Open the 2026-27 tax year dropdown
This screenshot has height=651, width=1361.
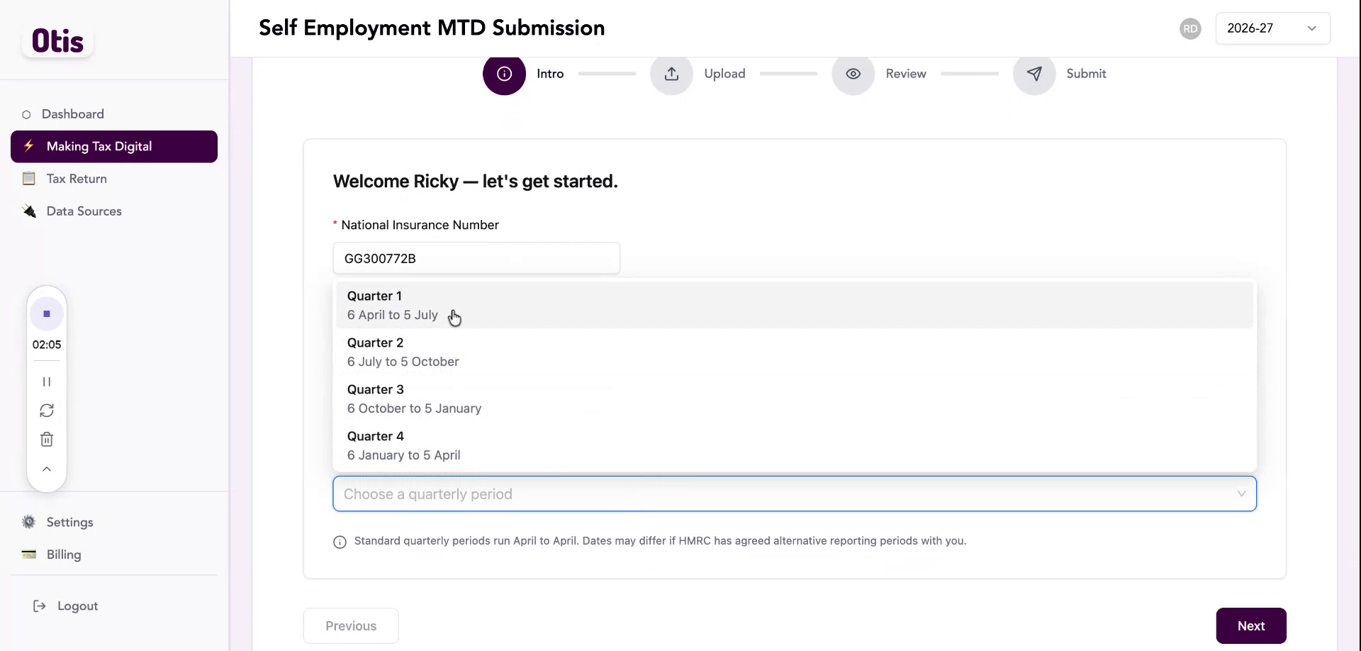coord(1272,28)
